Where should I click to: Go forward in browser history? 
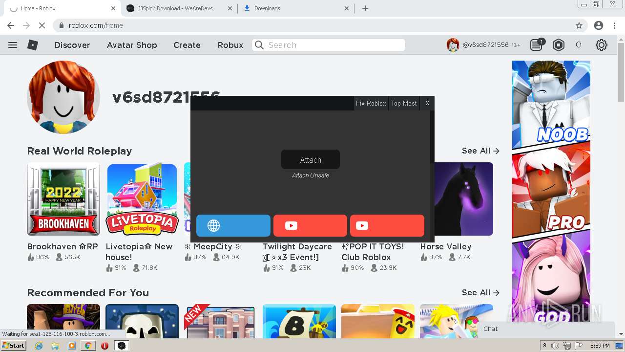point(26,25)
